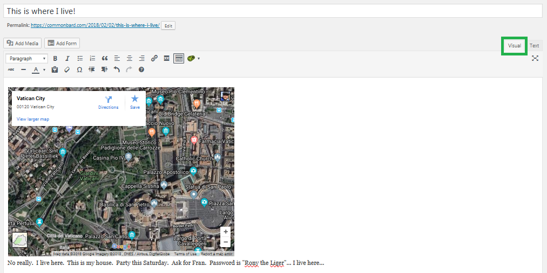Open the commonbard.com permalink URL
The width and height of the screenshot is (547, 273).
pos(95,25)
